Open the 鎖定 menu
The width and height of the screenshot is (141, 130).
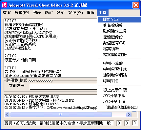pos(49,13)
